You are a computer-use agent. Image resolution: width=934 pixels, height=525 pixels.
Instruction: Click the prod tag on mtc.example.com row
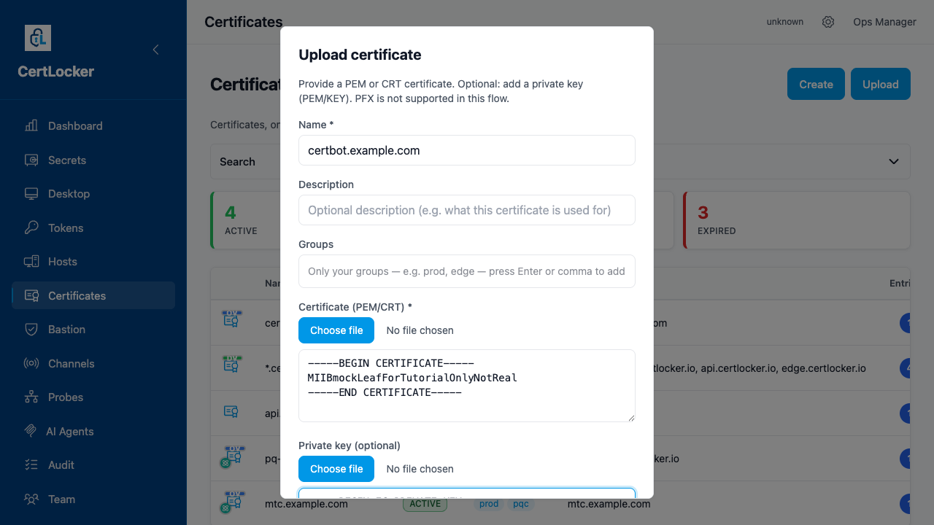point(489,503)
